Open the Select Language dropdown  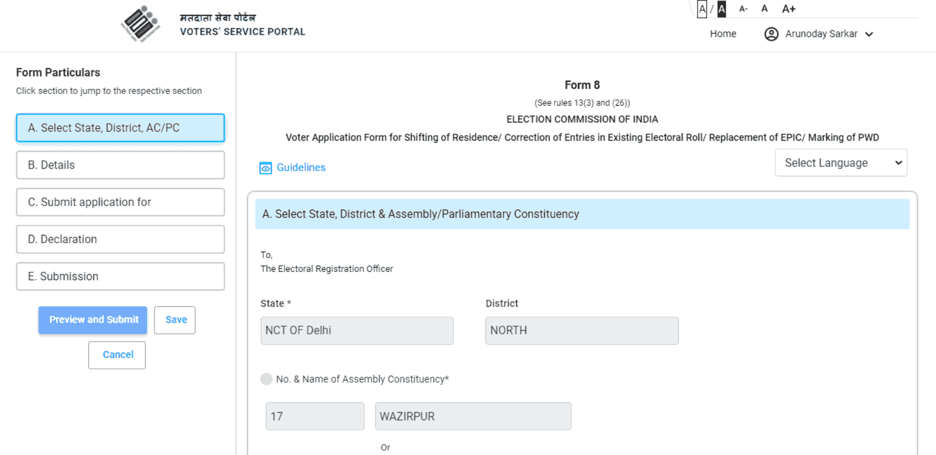(841, 162)
